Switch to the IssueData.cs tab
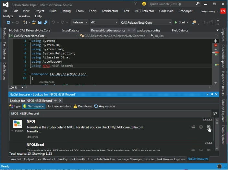228x170 pixels. 70,30
